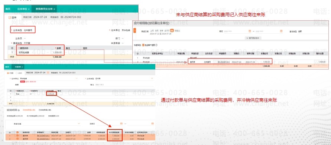Click the settings gear in 应付明细账 table header
331x145 pixels.
(x=137, y=54)
